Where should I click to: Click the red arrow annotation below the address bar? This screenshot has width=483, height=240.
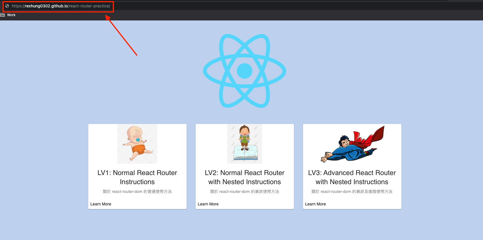[121, 35]
